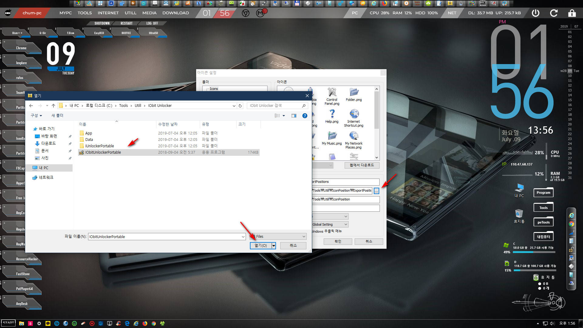
Task: Open the file name history dropdown
Action: point(243,237)
